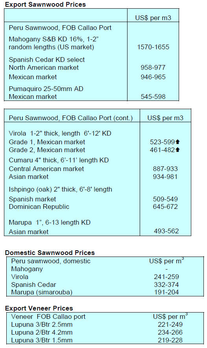The image size is (207, 348).
Task: Select the Domestic Sawnwood Prices heading
Action: click(x=50, y=253)
